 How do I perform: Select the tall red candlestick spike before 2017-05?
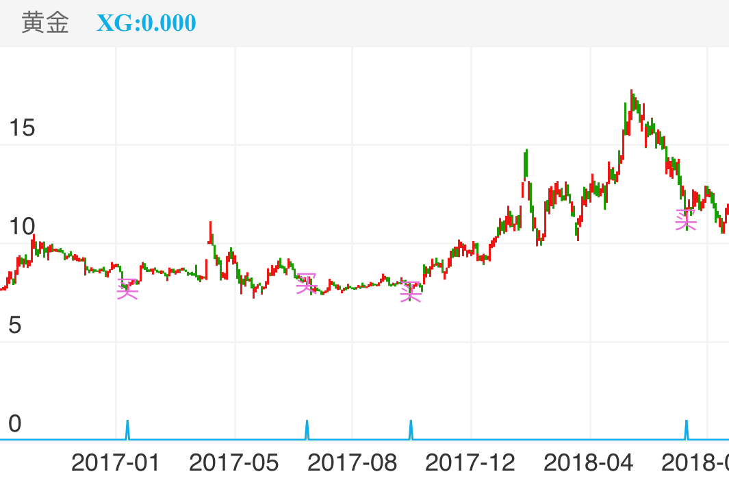pyautogui.click(x=210, y=232)
